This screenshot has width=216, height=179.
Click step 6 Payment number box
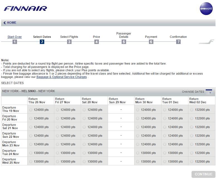coord(151,42)
